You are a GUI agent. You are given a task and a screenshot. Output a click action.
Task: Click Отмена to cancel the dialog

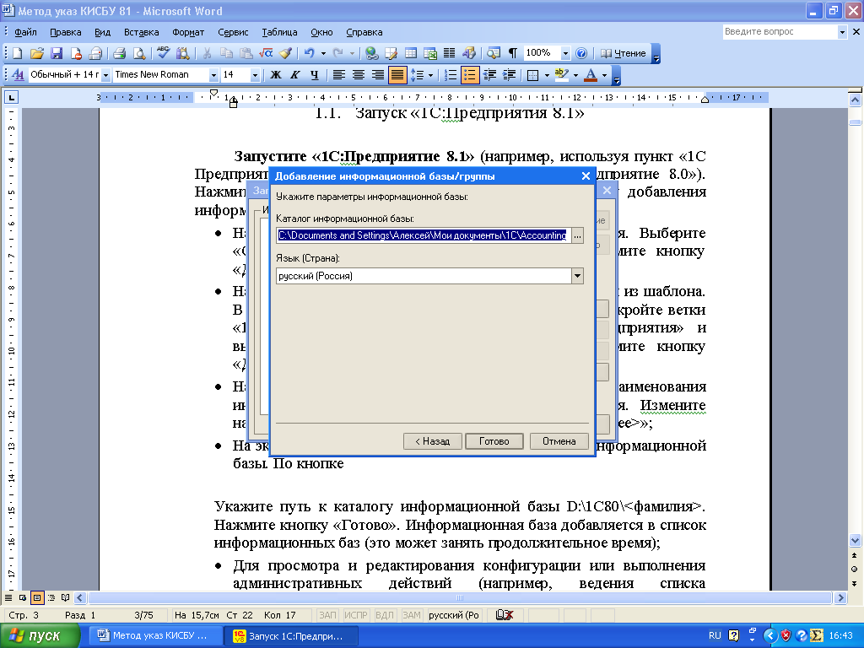coord(559,441)
